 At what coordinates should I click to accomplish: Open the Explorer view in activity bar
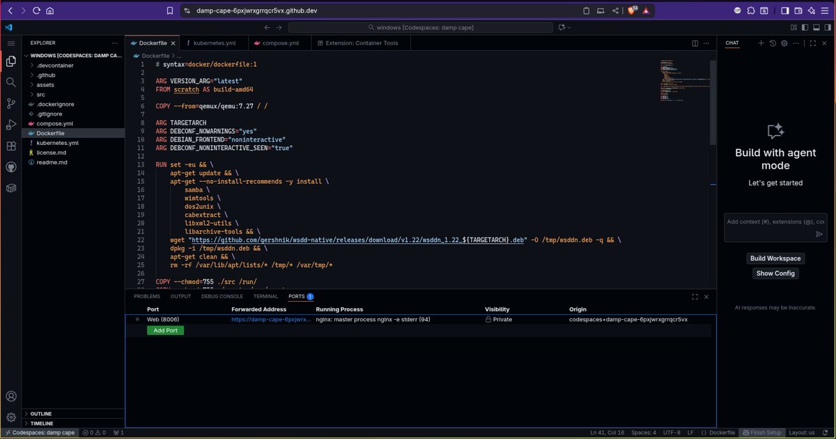pos(11,61)
